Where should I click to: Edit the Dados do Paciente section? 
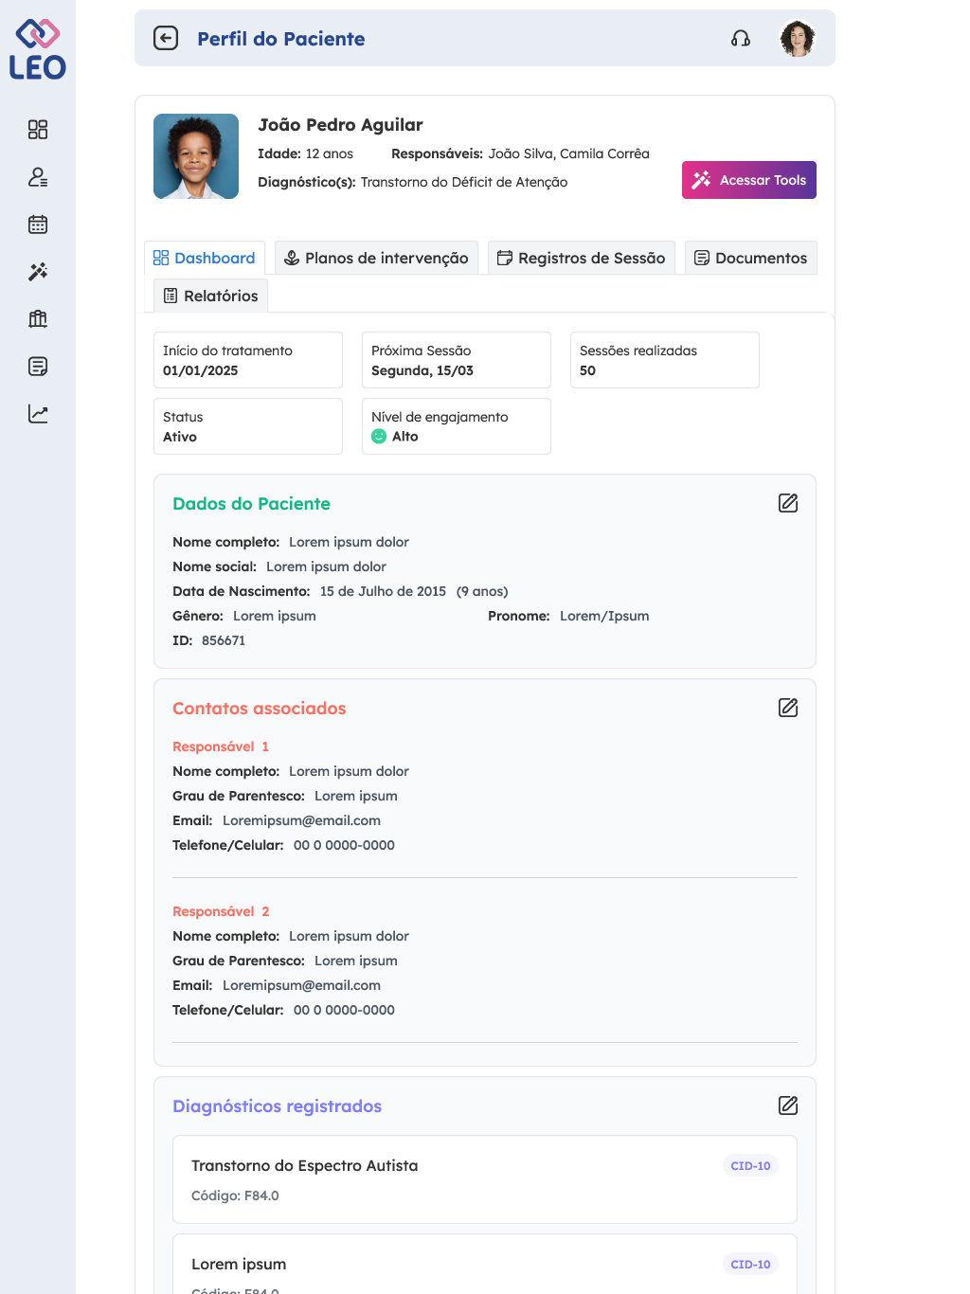788,503
